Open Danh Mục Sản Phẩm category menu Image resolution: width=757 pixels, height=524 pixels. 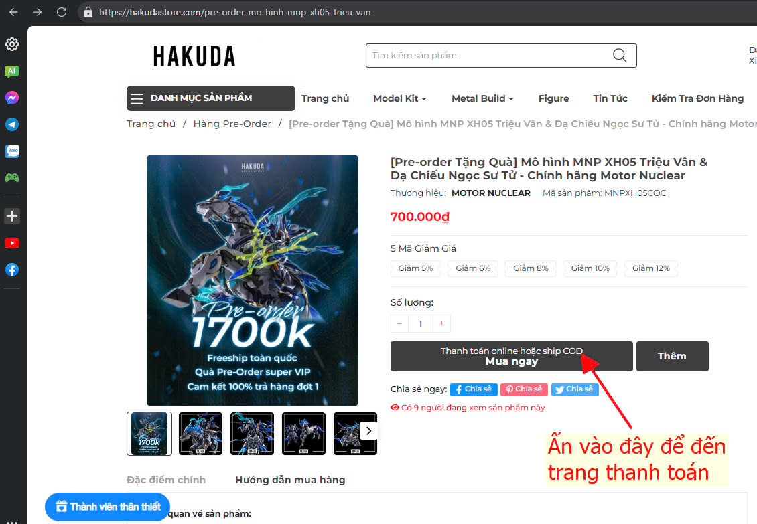point(210,98)
